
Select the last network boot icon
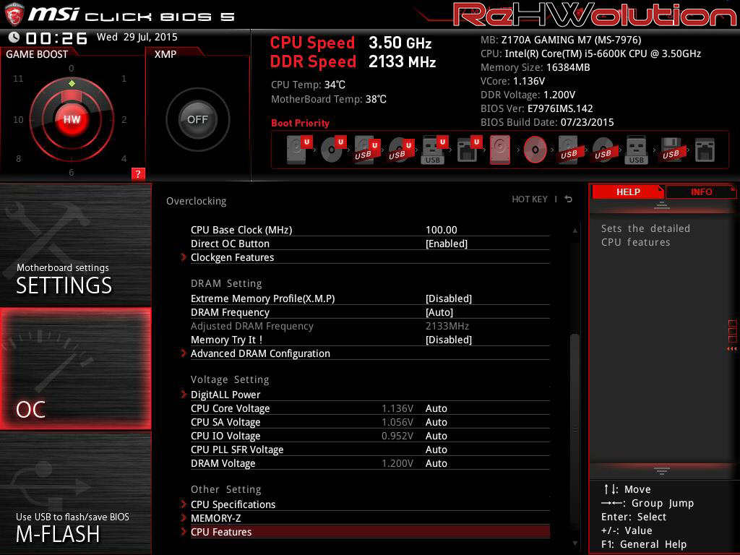(704, 150)
